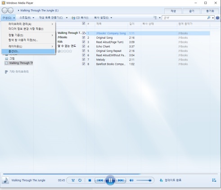Uncheck track 6 Read Aloud(Without Pa...
This screenshot has height=190, width=221.
pyautogui.click(x=84, y=55)
